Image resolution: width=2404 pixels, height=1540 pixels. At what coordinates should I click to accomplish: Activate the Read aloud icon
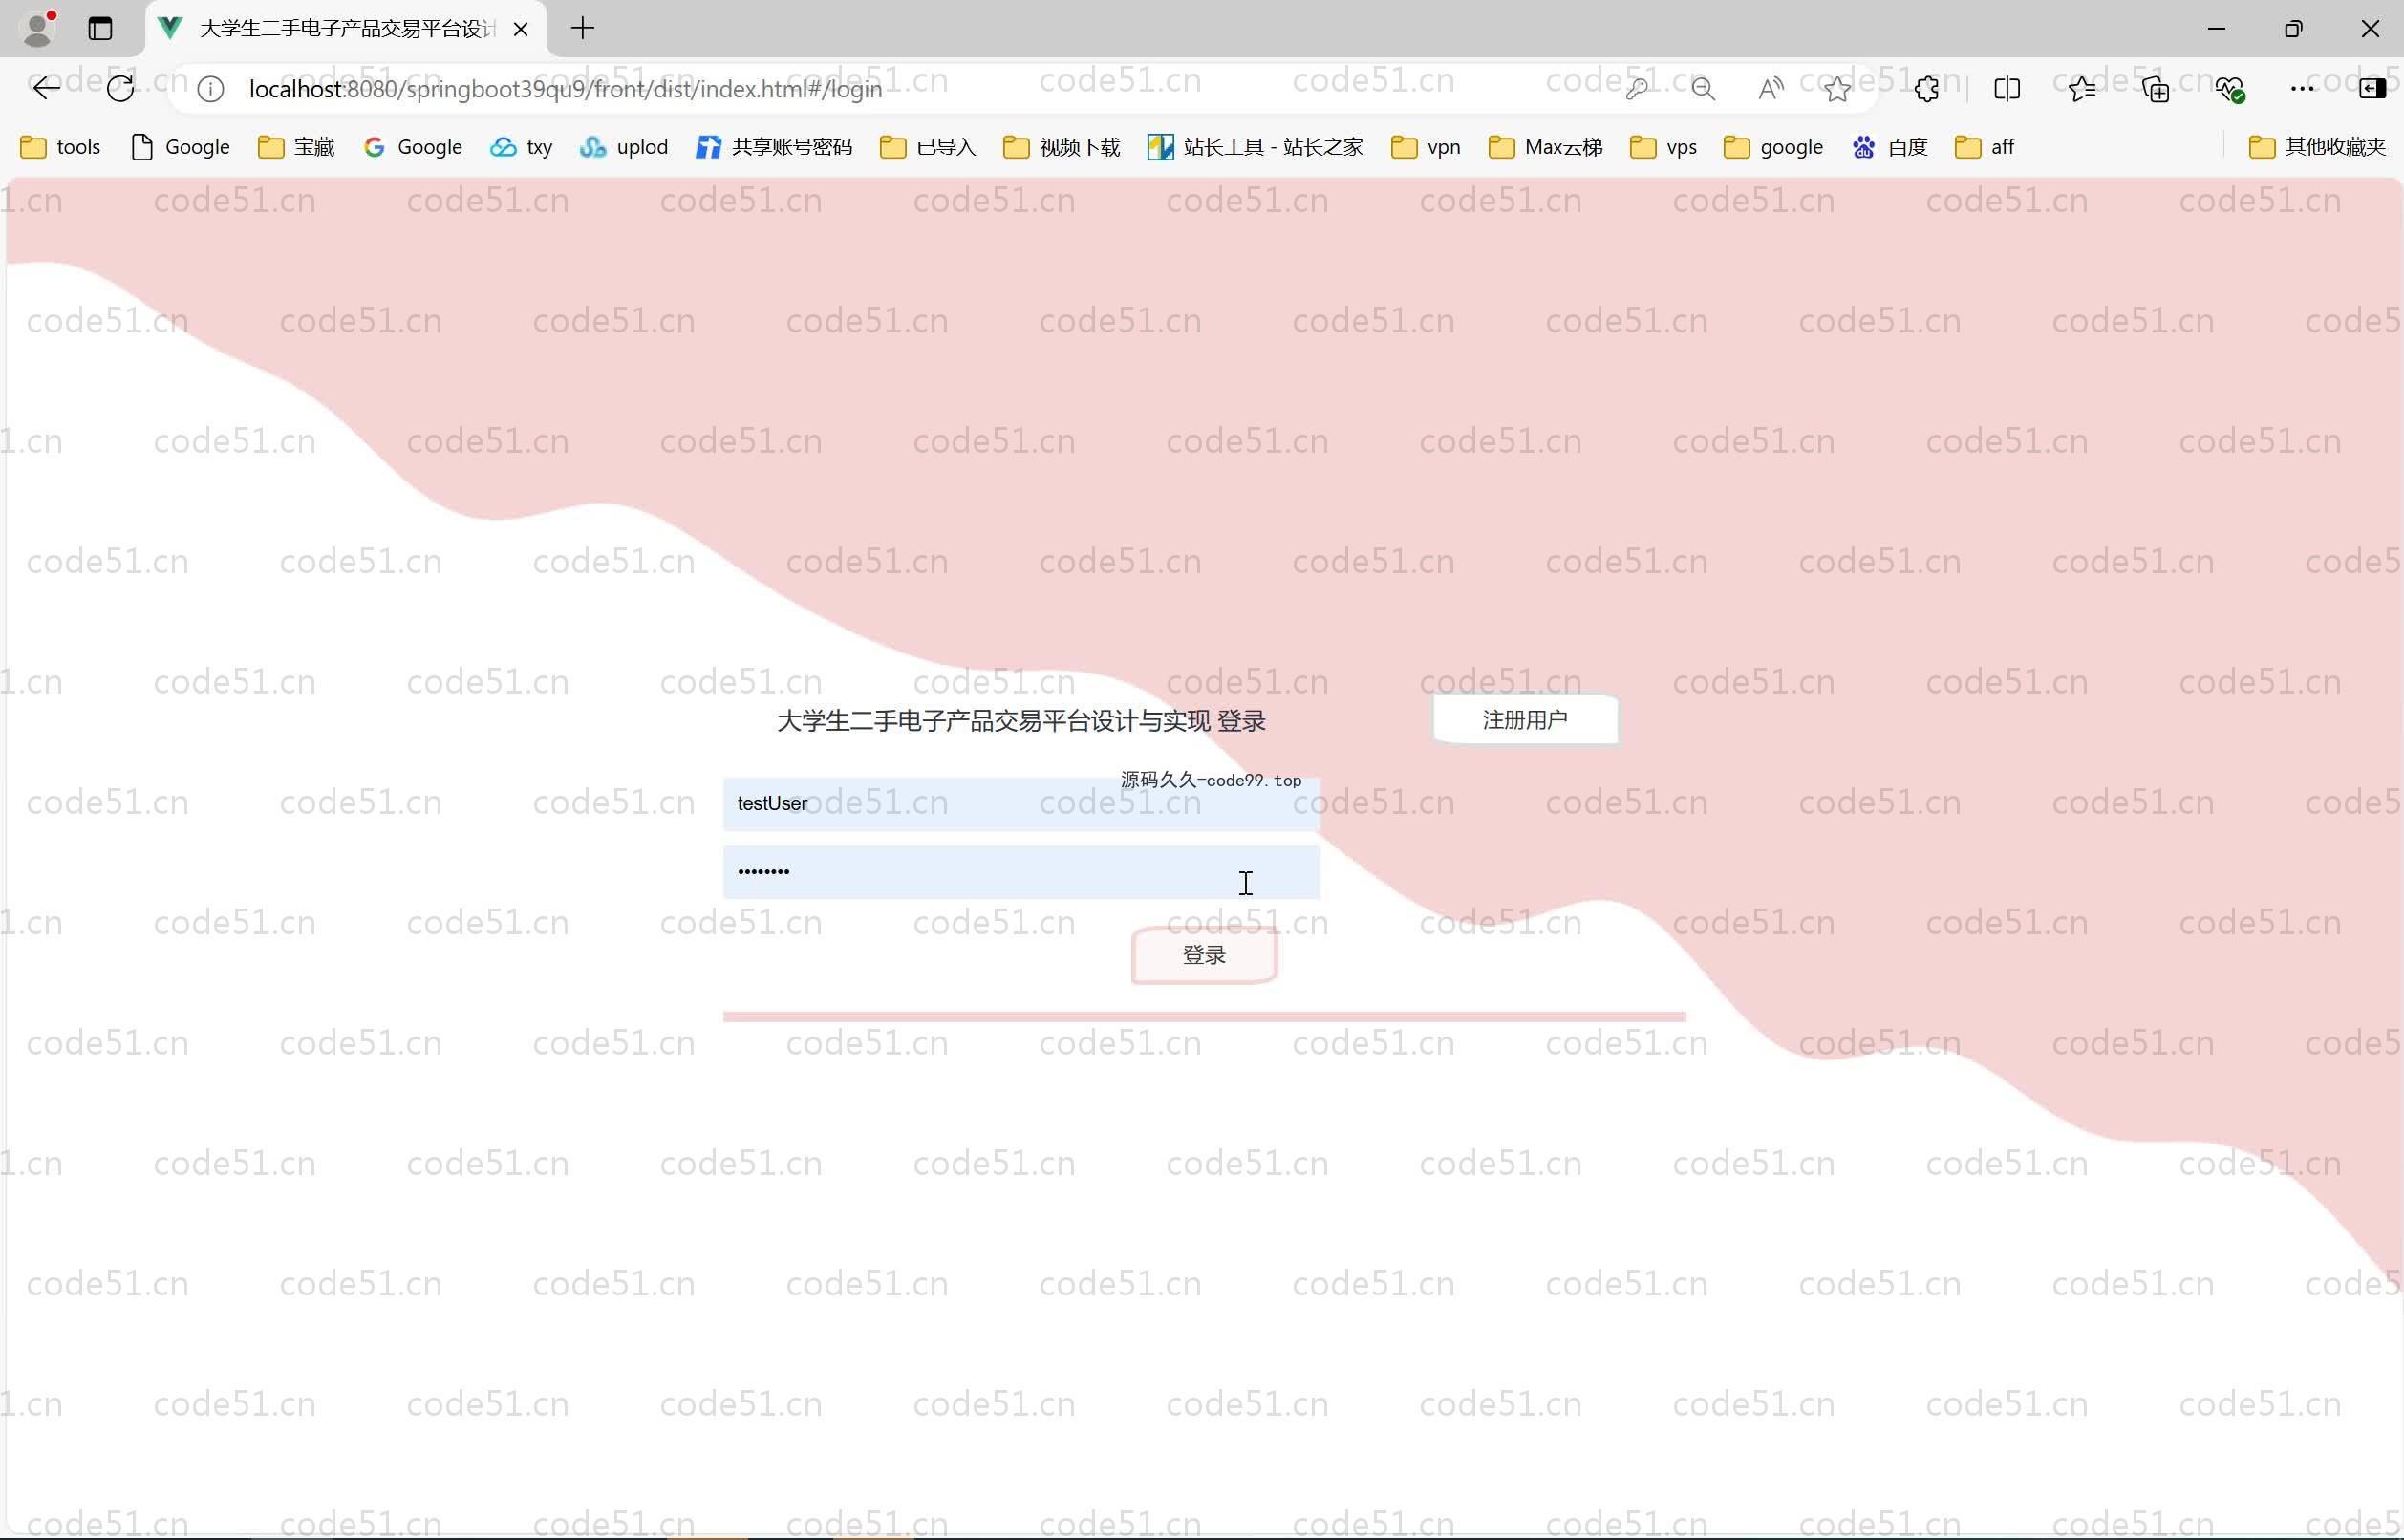(1770, 89)
